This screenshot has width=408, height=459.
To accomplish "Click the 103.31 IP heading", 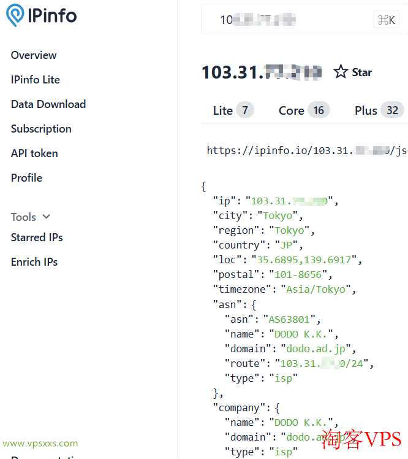I will coord(262,72).
